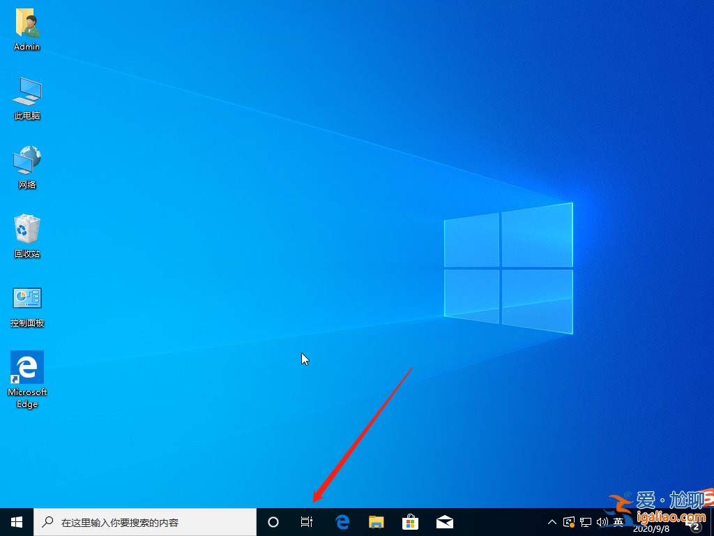Expand hidden system tray icons
This screenshot has width=714, height=536.
(x=552, y=521)
